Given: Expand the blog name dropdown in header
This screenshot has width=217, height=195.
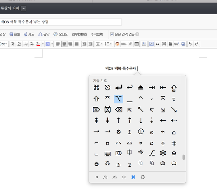Looking at the screenshot, I should (x=23, y=8).
